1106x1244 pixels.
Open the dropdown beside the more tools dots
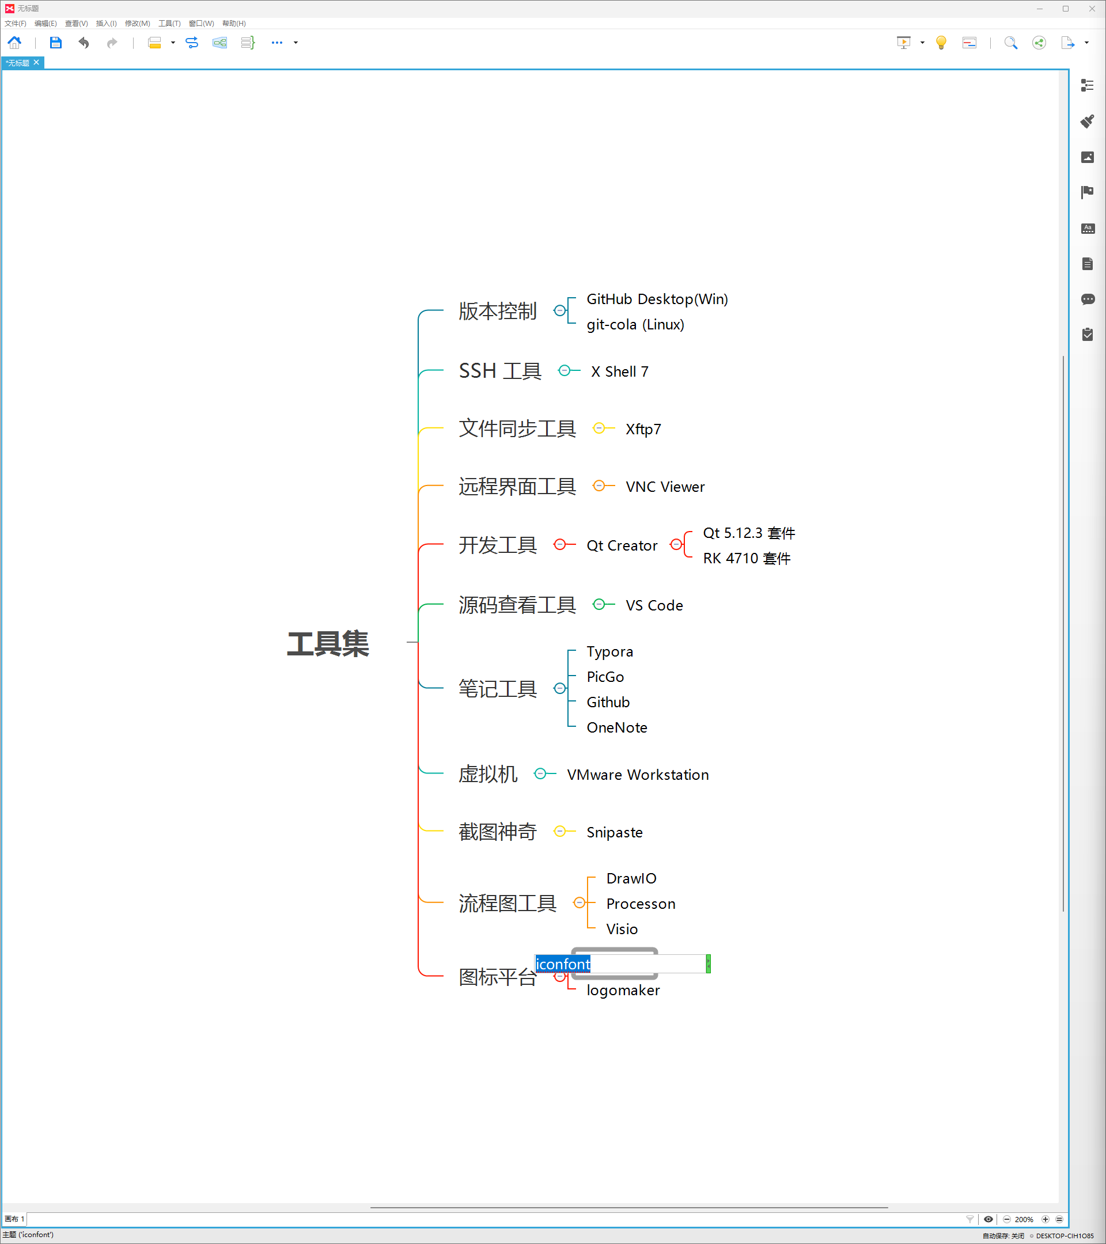coord(296,43)
